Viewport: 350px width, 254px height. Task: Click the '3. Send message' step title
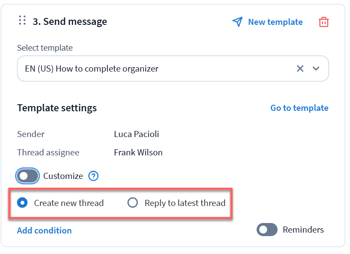click(70, 21)
